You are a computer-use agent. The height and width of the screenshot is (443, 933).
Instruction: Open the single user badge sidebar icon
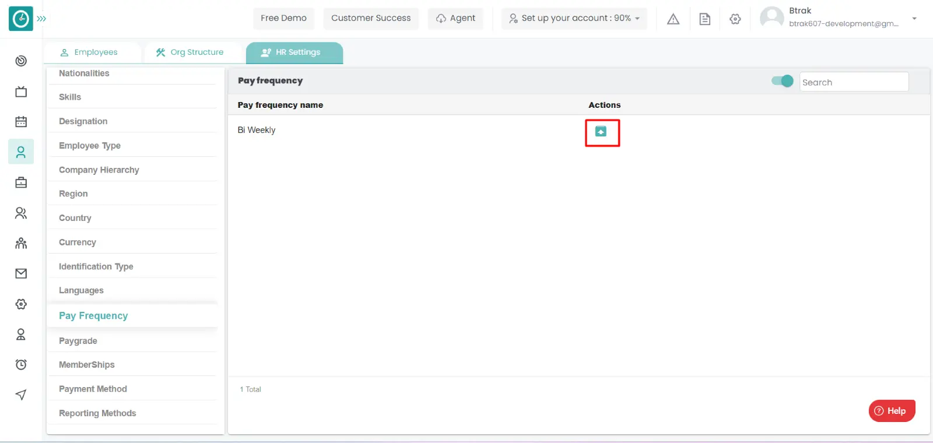[21, 334]
